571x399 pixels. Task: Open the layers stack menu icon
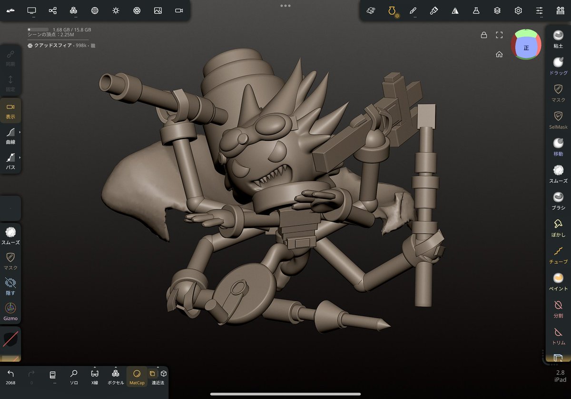click(497, 10)
